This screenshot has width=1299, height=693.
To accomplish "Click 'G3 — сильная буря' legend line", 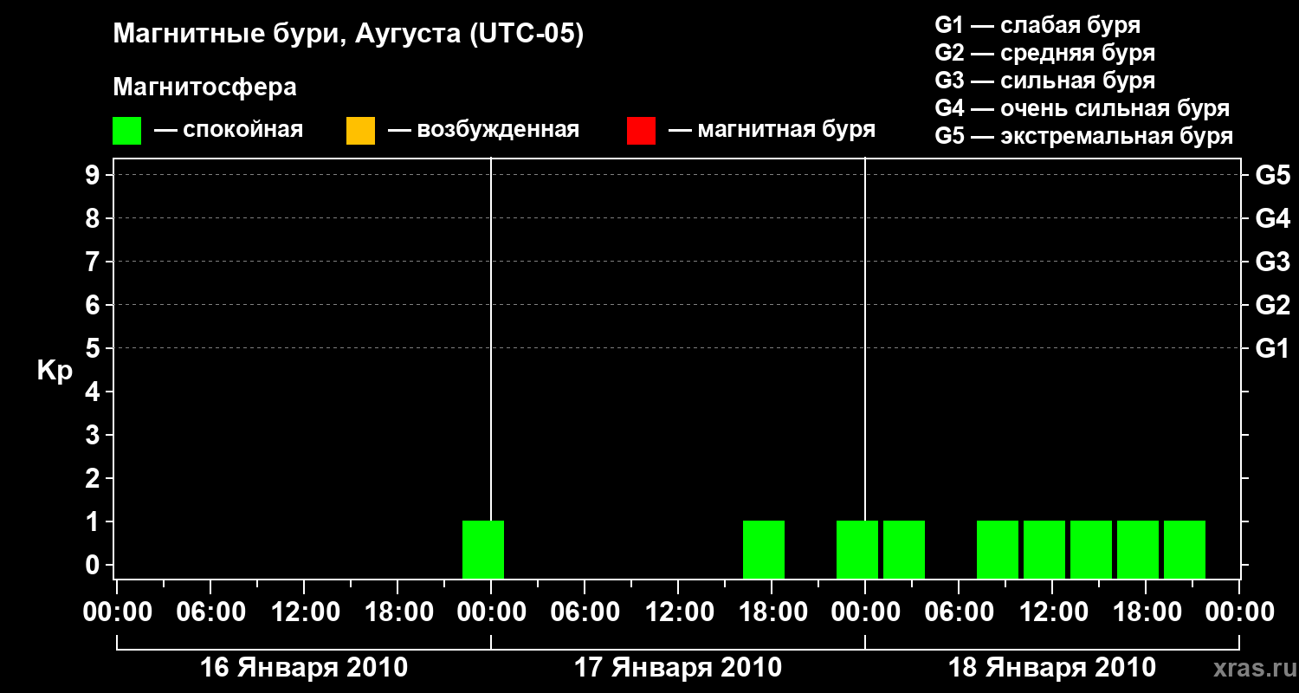I will tap(1045, 81).
